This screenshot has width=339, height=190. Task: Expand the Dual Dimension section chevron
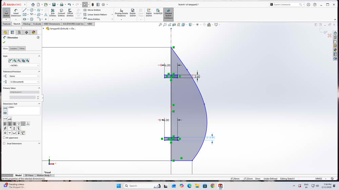click(x=39, y=143)
